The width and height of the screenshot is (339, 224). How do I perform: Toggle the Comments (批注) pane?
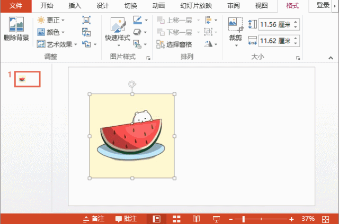[x=126, y=219]
